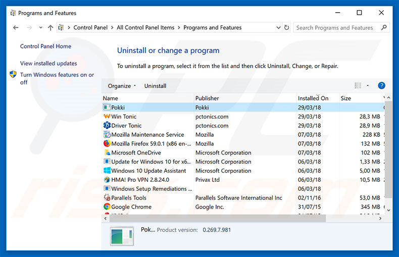Screen dimensions: 399x257
Task: Click the Uninstall button in toolbar
Action: tap(155, 86)
